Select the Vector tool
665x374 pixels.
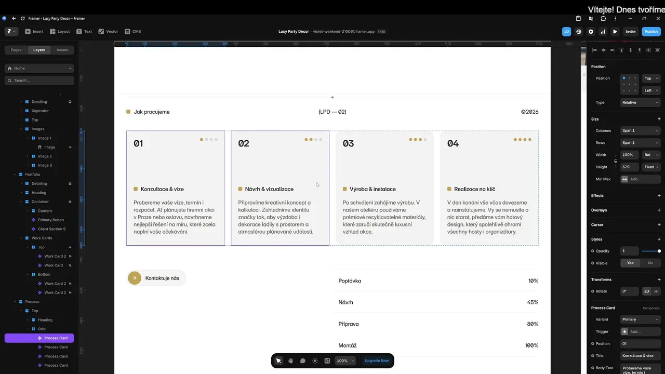tap(108, 32)
